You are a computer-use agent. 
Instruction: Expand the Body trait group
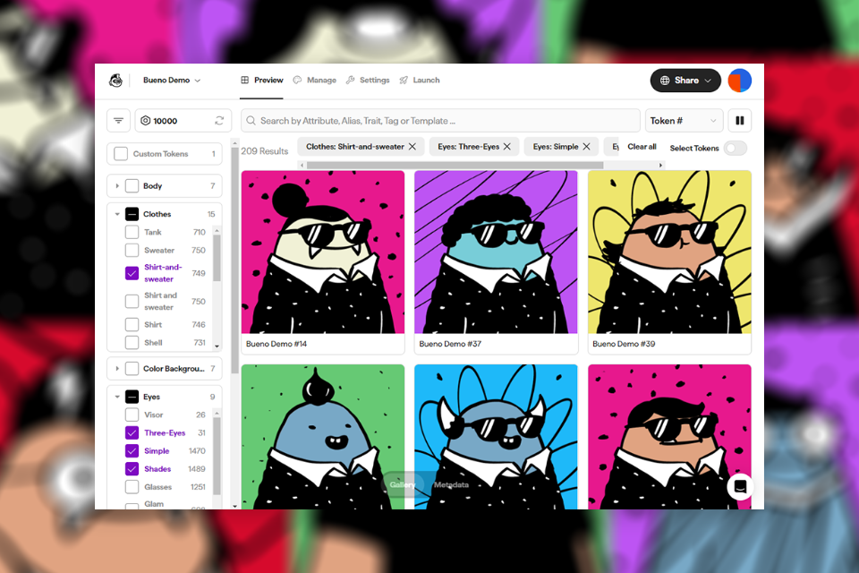117,186
